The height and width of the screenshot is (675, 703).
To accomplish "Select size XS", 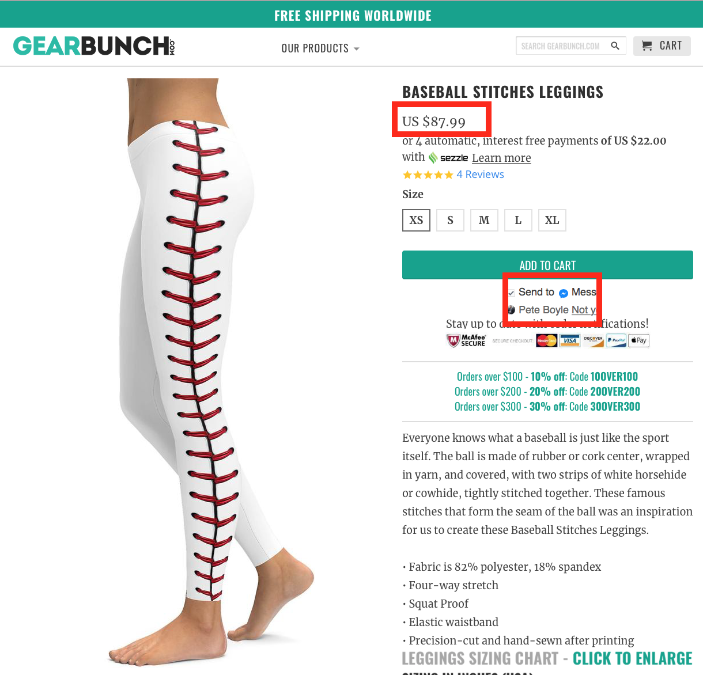I will (416, 220).
